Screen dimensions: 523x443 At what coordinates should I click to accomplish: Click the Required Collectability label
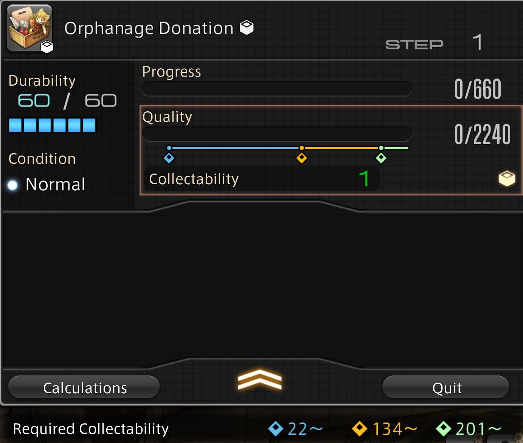tap(91, 429)
